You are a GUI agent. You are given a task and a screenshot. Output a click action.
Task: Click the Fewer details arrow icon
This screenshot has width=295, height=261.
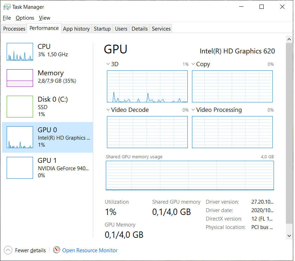coord(8,250)
